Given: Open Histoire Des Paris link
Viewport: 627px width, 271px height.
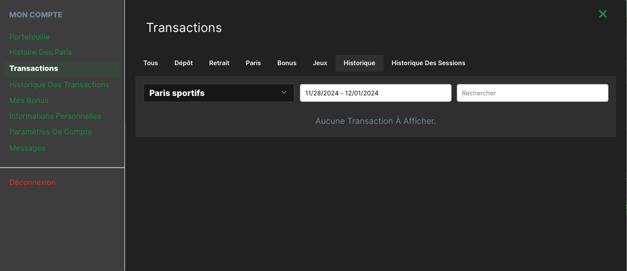Looking at the screenshot, I should point(41,52).
